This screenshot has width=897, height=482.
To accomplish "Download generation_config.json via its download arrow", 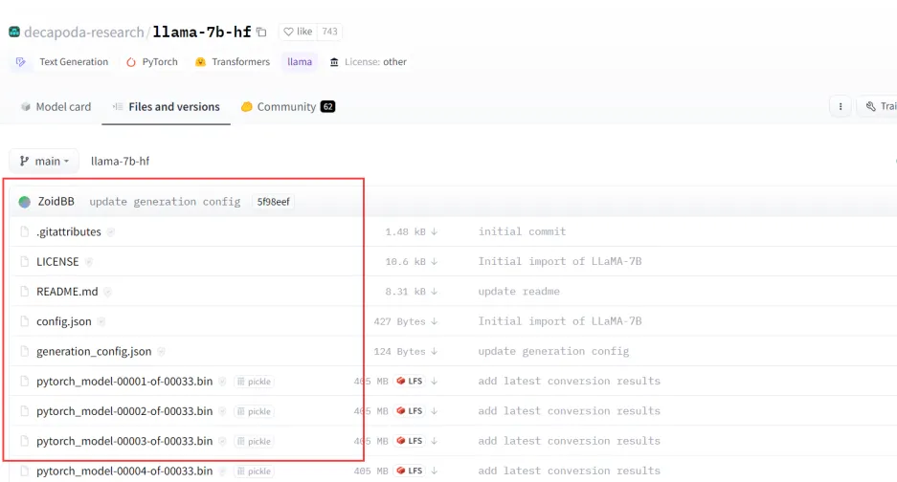I will pos(435,351).
